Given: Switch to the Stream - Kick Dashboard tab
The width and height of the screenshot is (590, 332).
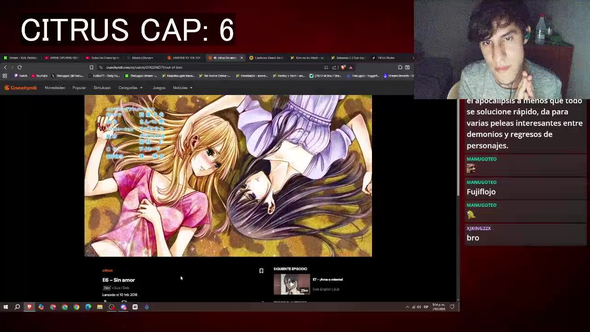Looking at the screenshot, I should pyautogui.click(x=21, y=58).
